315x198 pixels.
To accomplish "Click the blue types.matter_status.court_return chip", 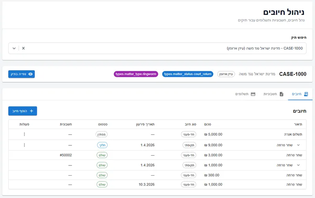I will [x=187, y=74].
